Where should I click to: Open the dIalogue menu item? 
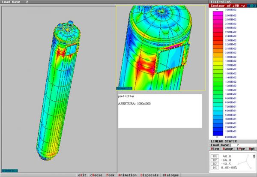(170, 175)
